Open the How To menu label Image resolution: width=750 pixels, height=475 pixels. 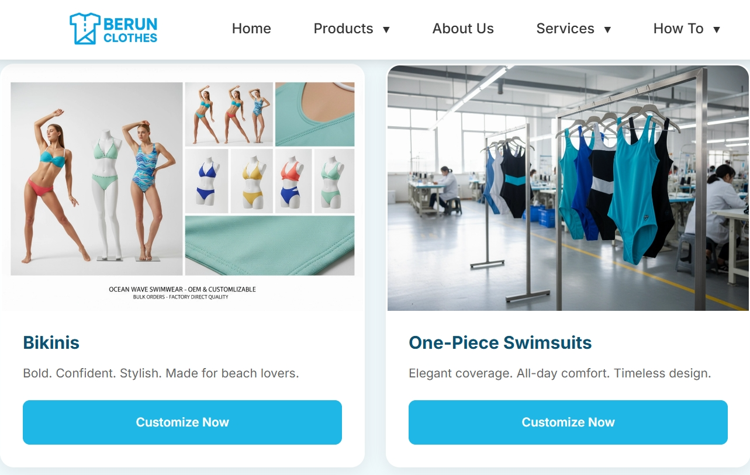coord(678,29)
